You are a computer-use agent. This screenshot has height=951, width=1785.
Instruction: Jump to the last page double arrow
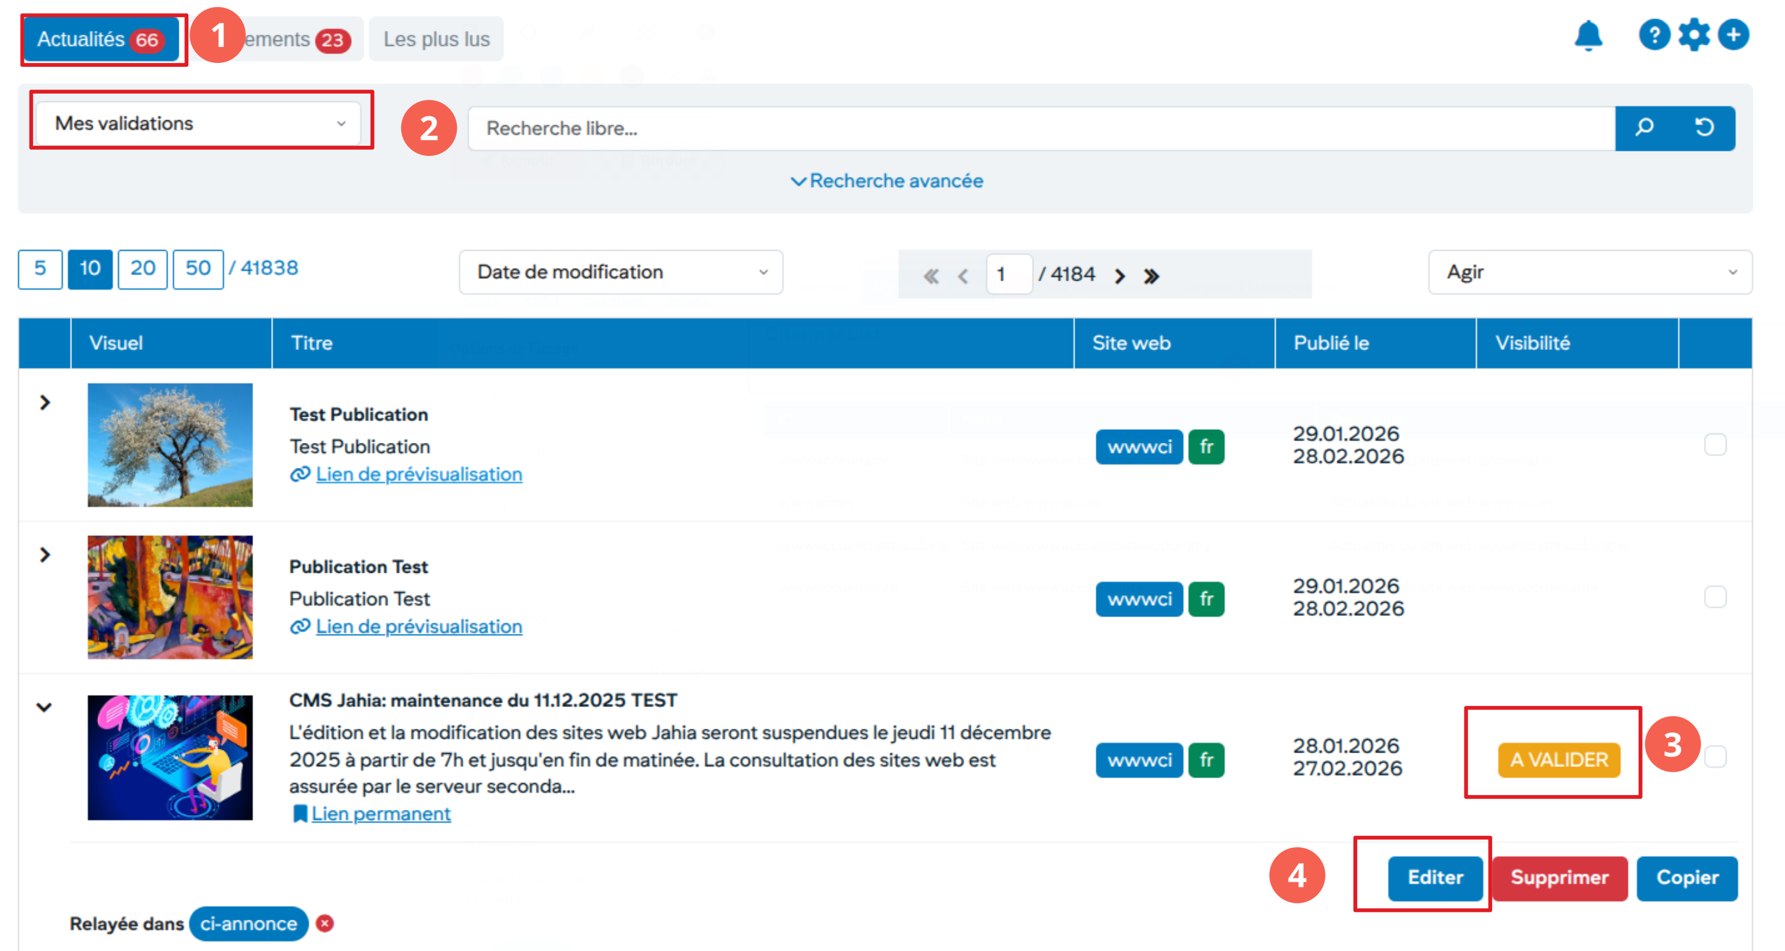coord(1151,276)
